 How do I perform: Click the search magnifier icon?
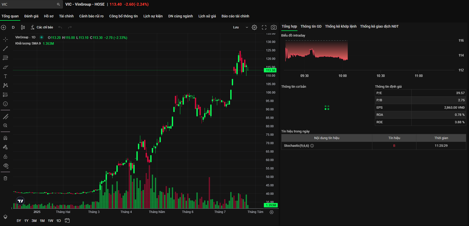[x=58, y=4]
